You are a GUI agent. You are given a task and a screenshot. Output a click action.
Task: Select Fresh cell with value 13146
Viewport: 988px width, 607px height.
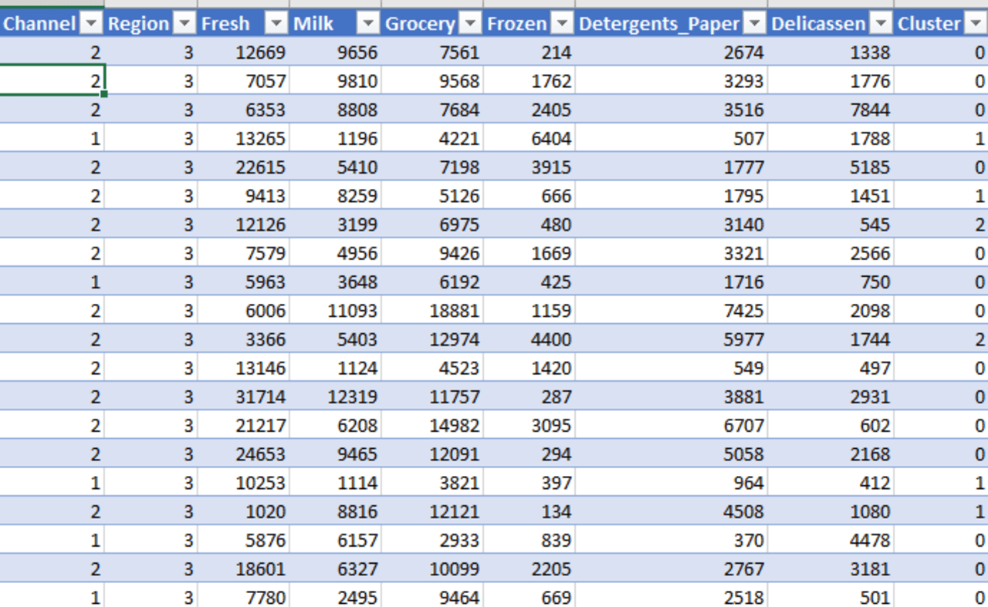pos(243,368)
